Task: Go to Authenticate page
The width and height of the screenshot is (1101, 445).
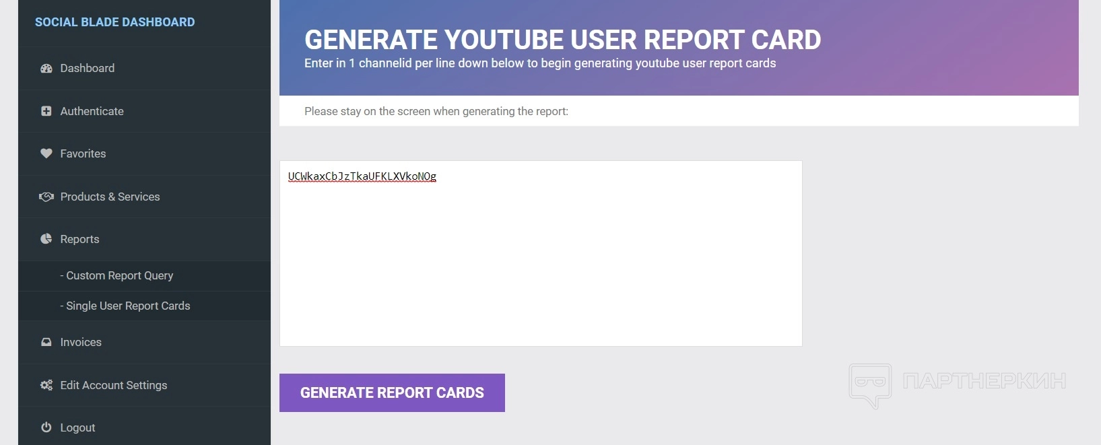Action: pyautogui.click(x=144, y=111)
